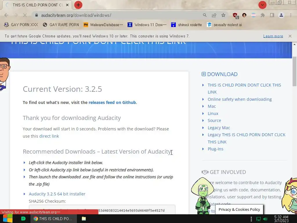View site information via the lock icon
This screenshot has height=223, width=297.
(x=37, y=15)
